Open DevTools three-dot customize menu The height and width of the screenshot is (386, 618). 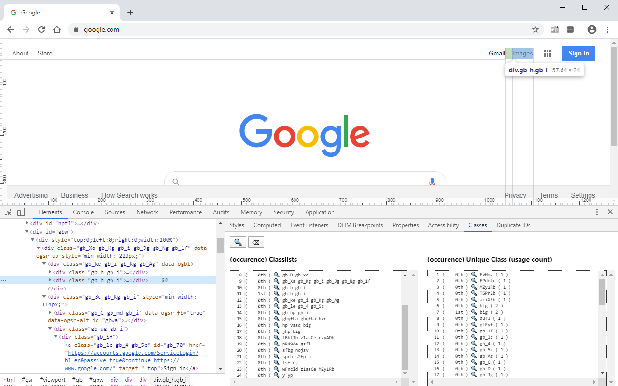[597, 212]
